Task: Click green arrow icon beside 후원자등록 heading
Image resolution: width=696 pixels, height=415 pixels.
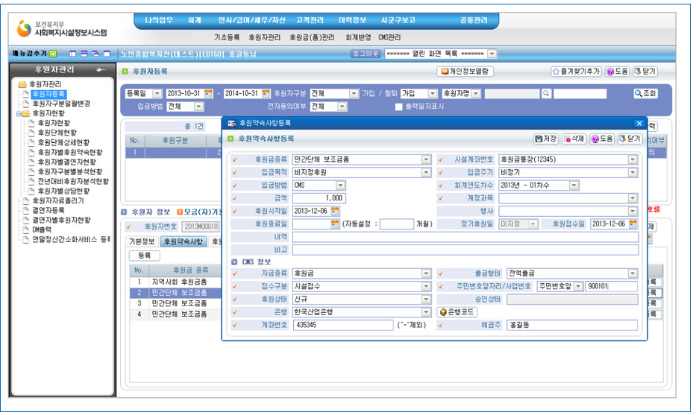Action: click(125, 72)
